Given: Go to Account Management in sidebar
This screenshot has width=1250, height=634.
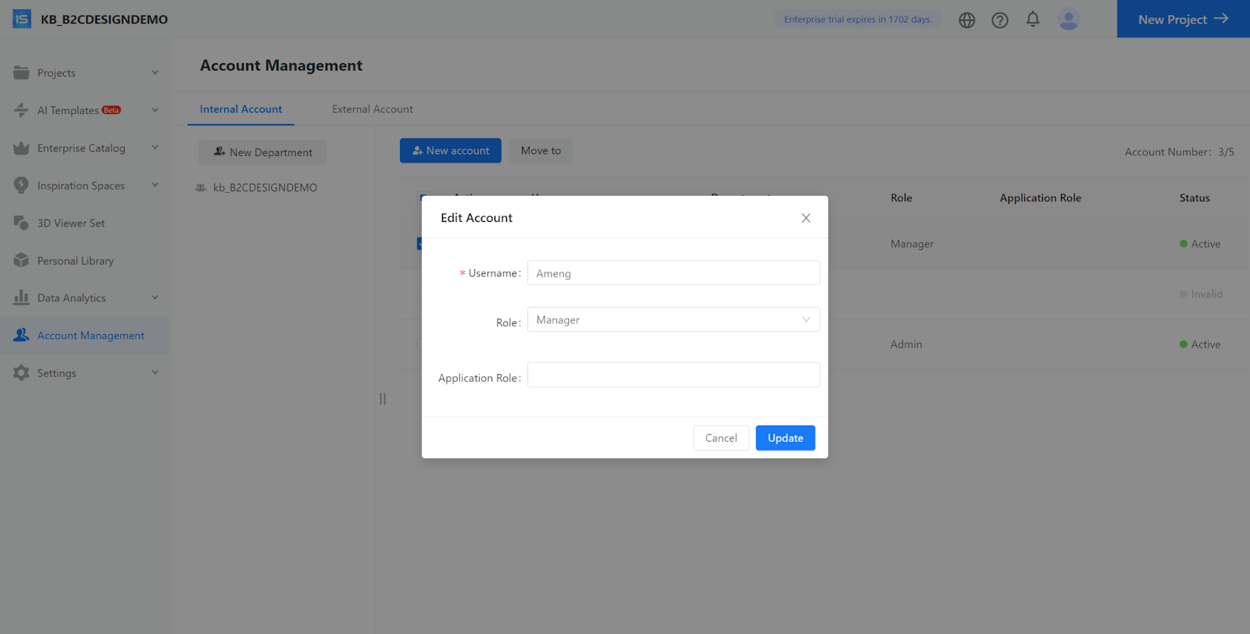Looking at the screenshot, I should [91, 336].
